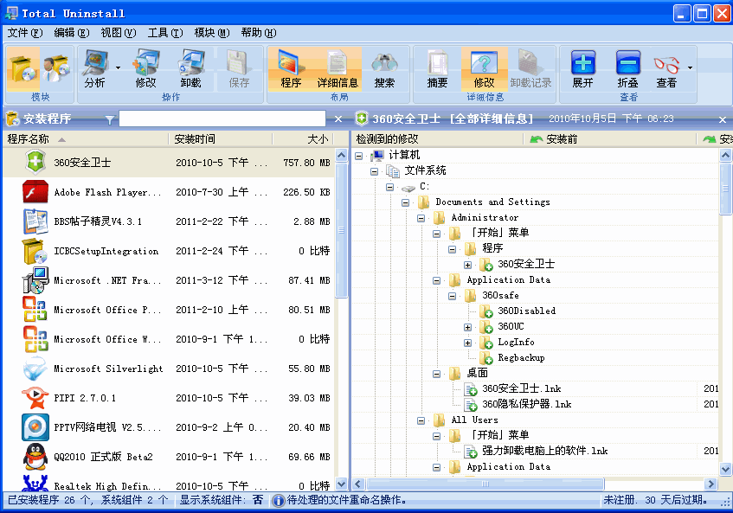The image size is (733, 513).
Task: Collapse the All Users folder node
Action: pyautogui.click(x=421, y=420)
